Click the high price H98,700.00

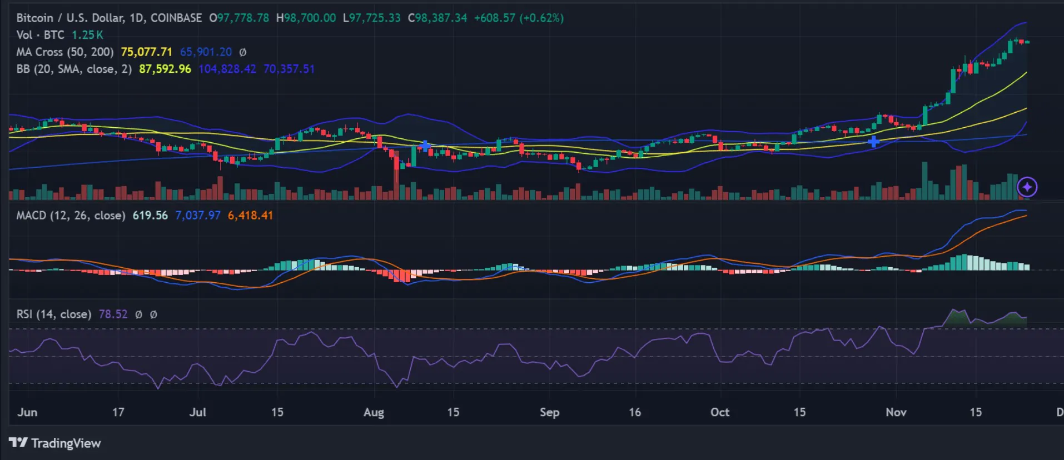point(306,18)
